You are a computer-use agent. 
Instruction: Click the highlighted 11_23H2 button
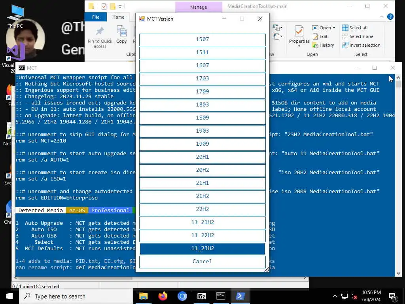point(202,249)
